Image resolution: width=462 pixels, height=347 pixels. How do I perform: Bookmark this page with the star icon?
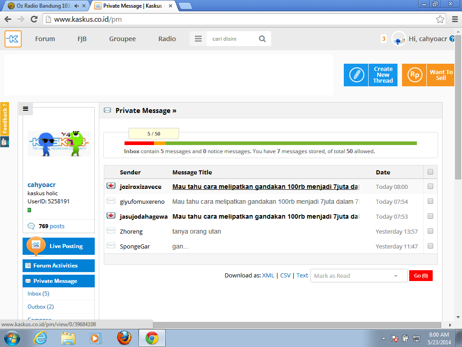pyautogui.click(x=440, y=19)
